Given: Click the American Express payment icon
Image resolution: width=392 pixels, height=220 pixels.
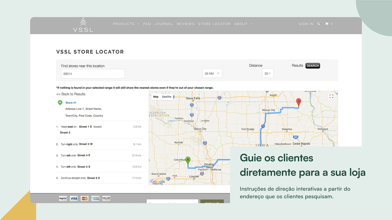Looking at the screenshot, I should 95,199.
